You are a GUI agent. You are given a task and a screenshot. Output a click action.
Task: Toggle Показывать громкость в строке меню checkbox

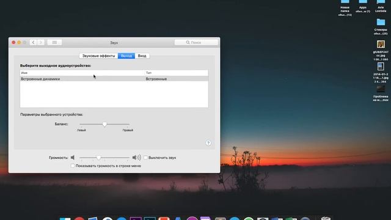click(x=73, y=166)
